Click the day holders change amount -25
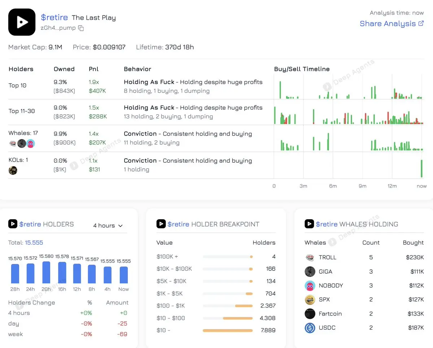 pos(122,323)
